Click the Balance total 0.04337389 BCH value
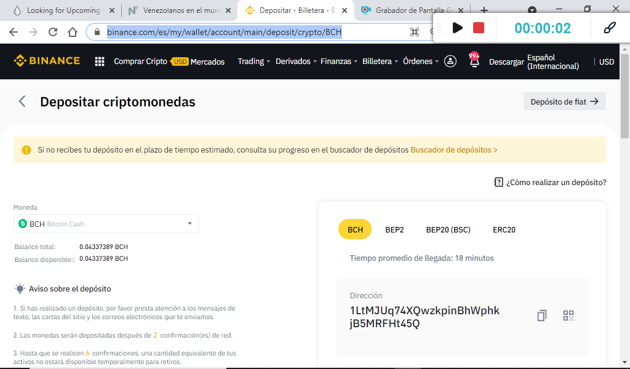The height and width of the screenshot is (369, 630). tap(103, 247)
